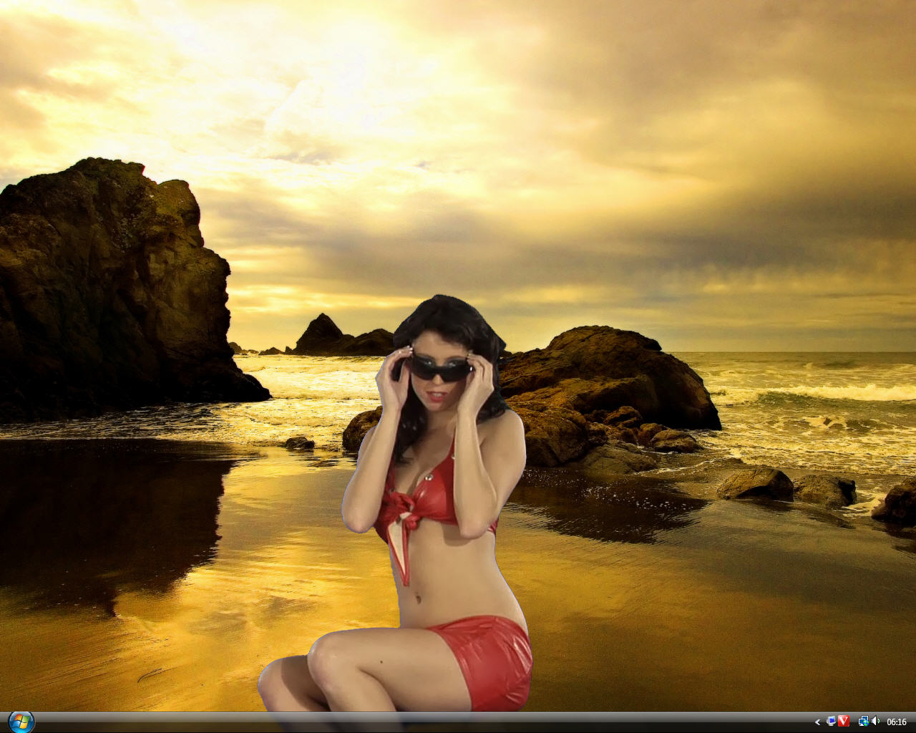Viewport: 916px width, 733px height.
Task: Open the Windows Start menu orb
Action: click(x=21, y=721)
